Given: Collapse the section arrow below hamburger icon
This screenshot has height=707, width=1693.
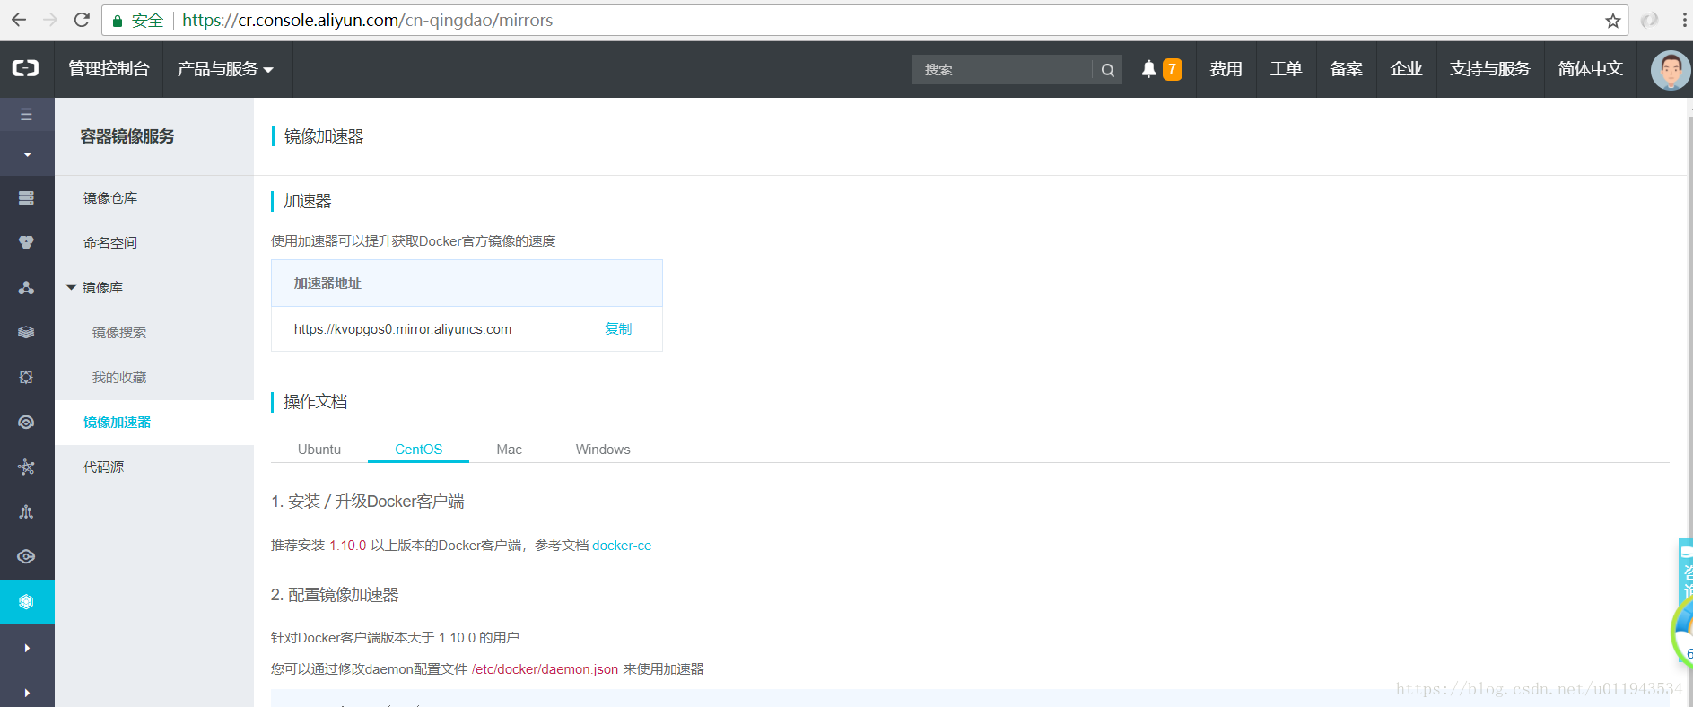Looking at the screenshot, I should point(27,154).
